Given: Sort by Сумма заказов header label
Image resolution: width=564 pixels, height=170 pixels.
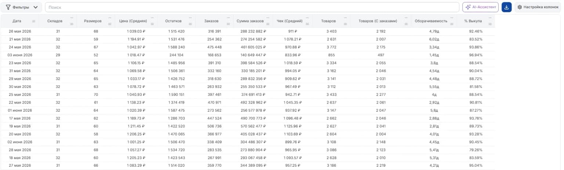Looking at the screenshot, I should point(250,21).
